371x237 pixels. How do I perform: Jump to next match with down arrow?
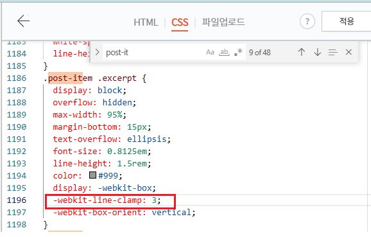(317, 52)
